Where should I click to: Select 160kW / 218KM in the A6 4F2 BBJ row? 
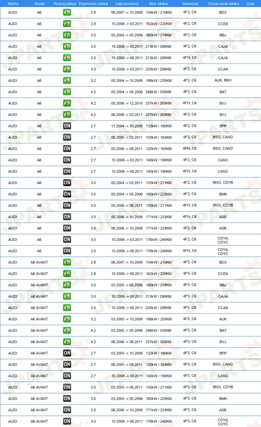point(159,35)
